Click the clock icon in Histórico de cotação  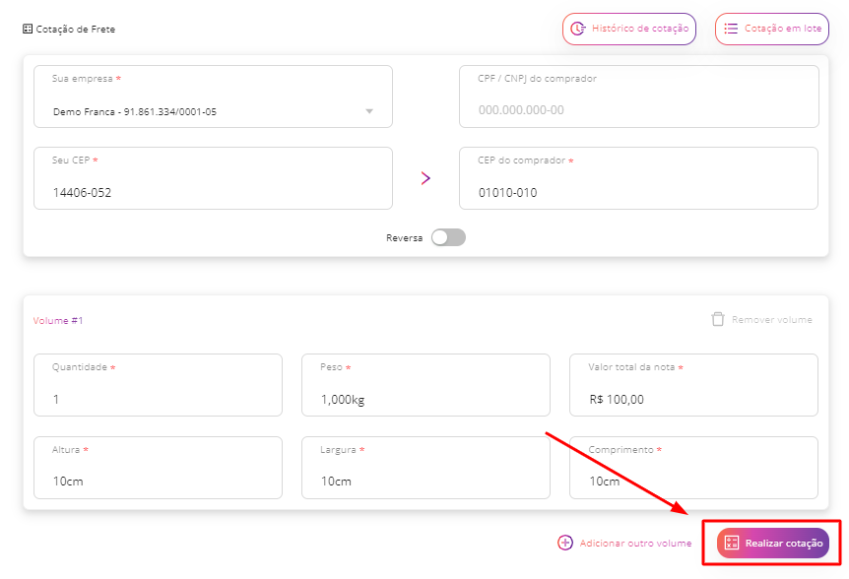pos(578,29)
